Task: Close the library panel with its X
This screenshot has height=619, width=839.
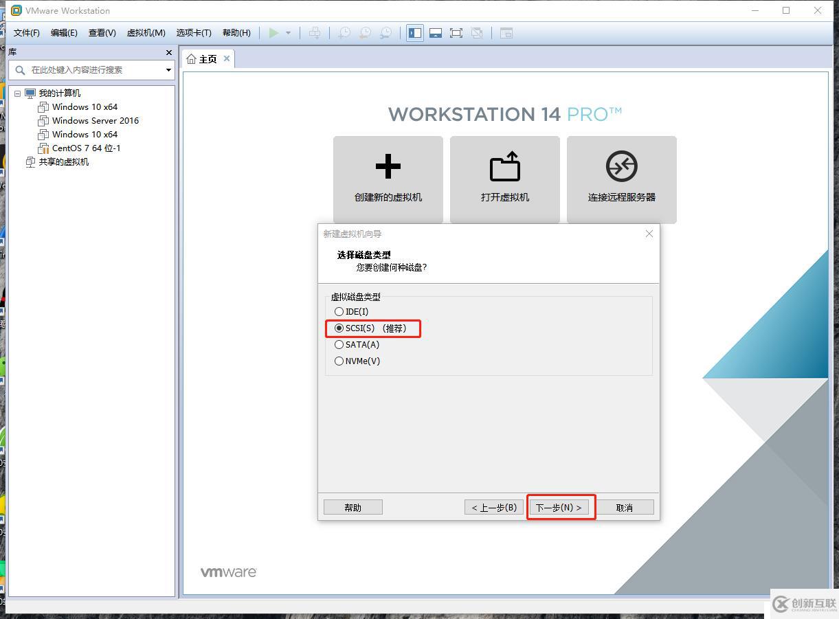Action: point(169,52)
